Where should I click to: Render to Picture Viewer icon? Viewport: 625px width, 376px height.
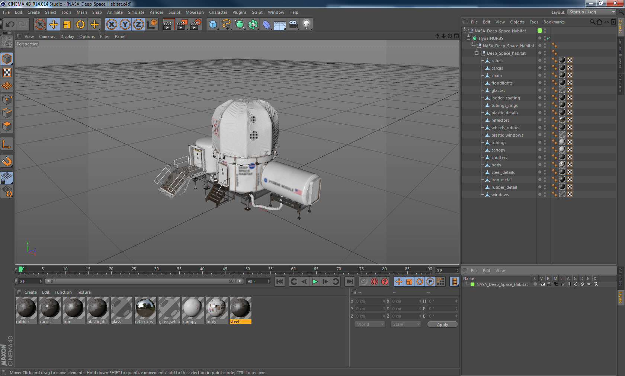(182, 25)
